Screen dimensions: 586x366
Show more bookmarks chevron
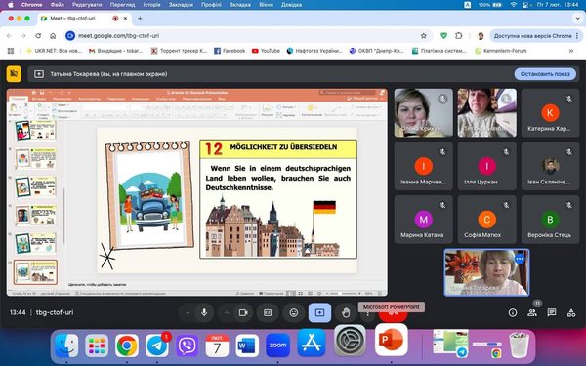(571, 51)
